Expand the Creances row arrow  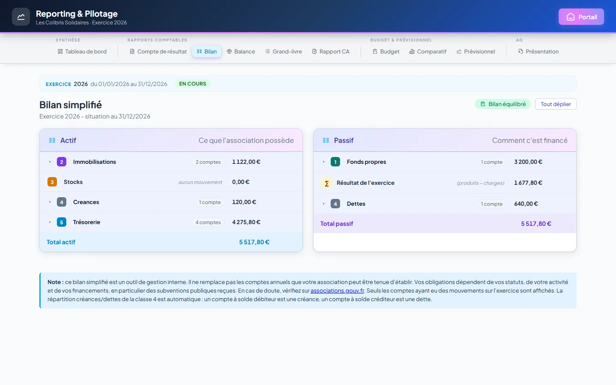coord(50,202)
